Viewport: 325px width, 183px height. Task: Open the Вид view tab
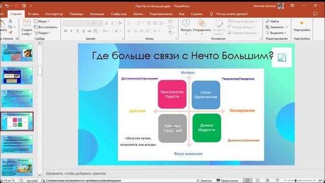click(x=182, y=14)
